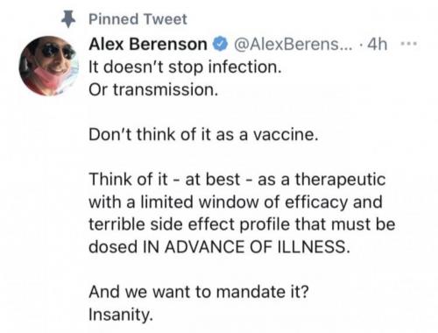The image size is (438, 333).
Task: Open Alex Berenson's profile picture
Action: click(49, 66)
